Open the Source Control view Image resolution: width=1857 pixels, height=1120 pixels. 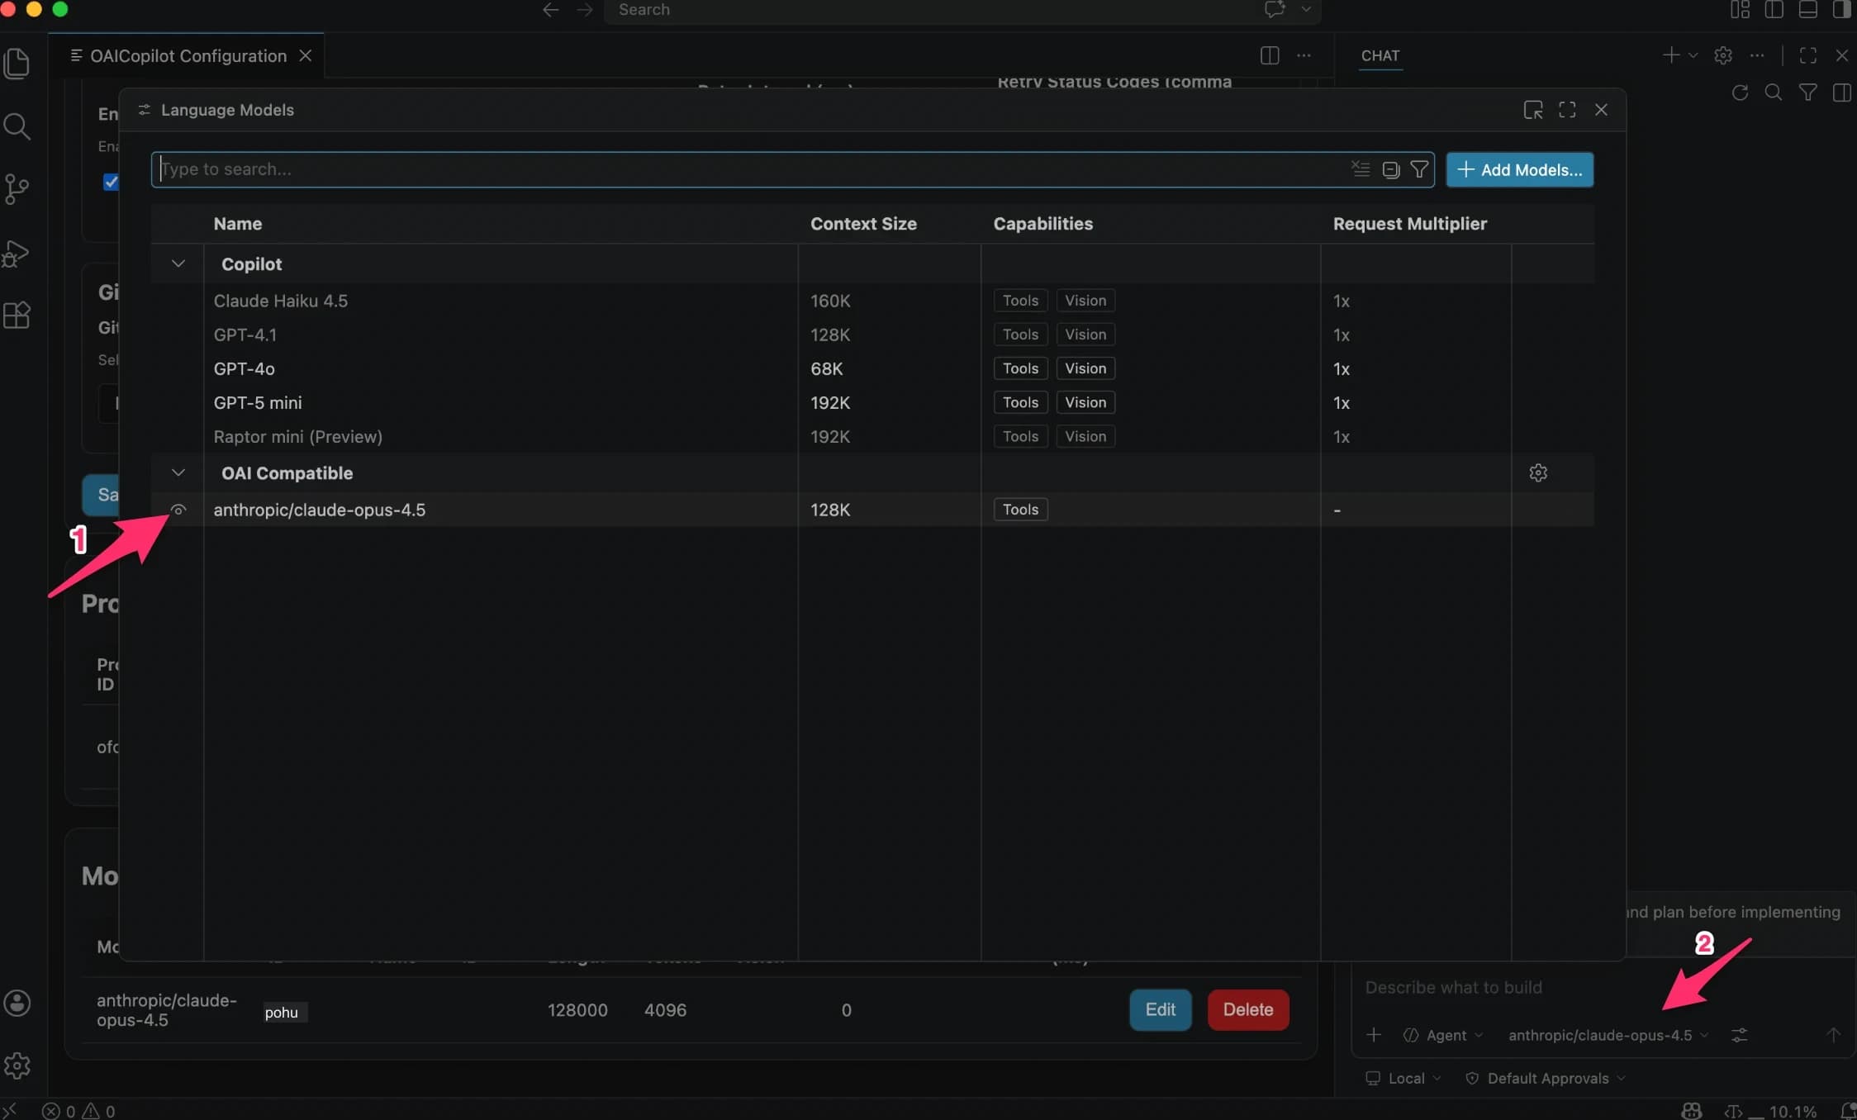coord(17,189)
